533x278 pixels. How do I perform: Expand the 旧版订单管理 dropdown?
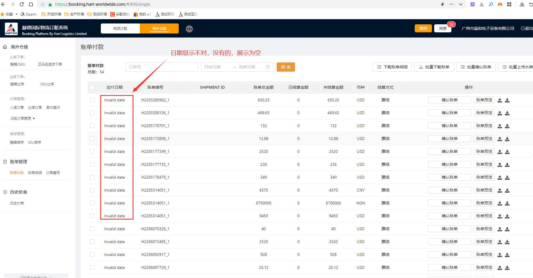tap(23, 119)
